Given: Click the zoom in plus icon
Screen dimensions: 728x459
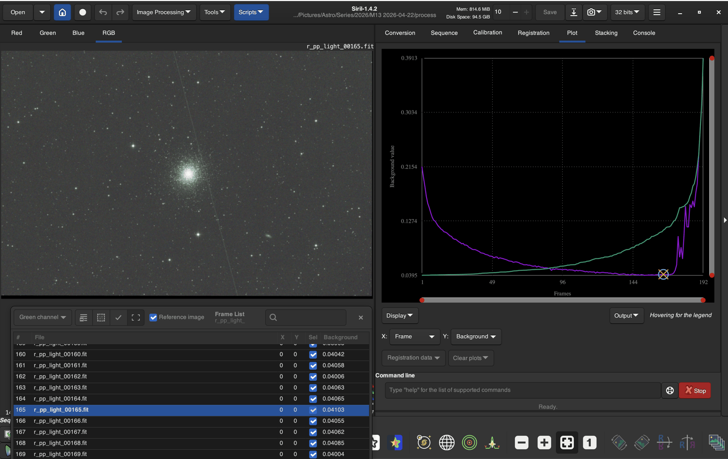Looking at the screenshot, I should pyautogui.click(x=544, y=442).
